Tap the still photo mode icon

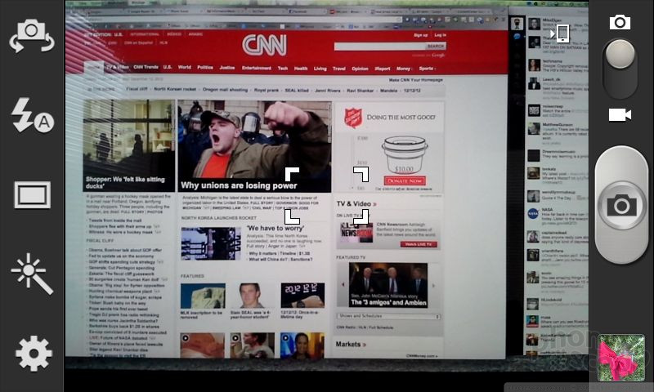pyautogui.click(x=620, y=22)
